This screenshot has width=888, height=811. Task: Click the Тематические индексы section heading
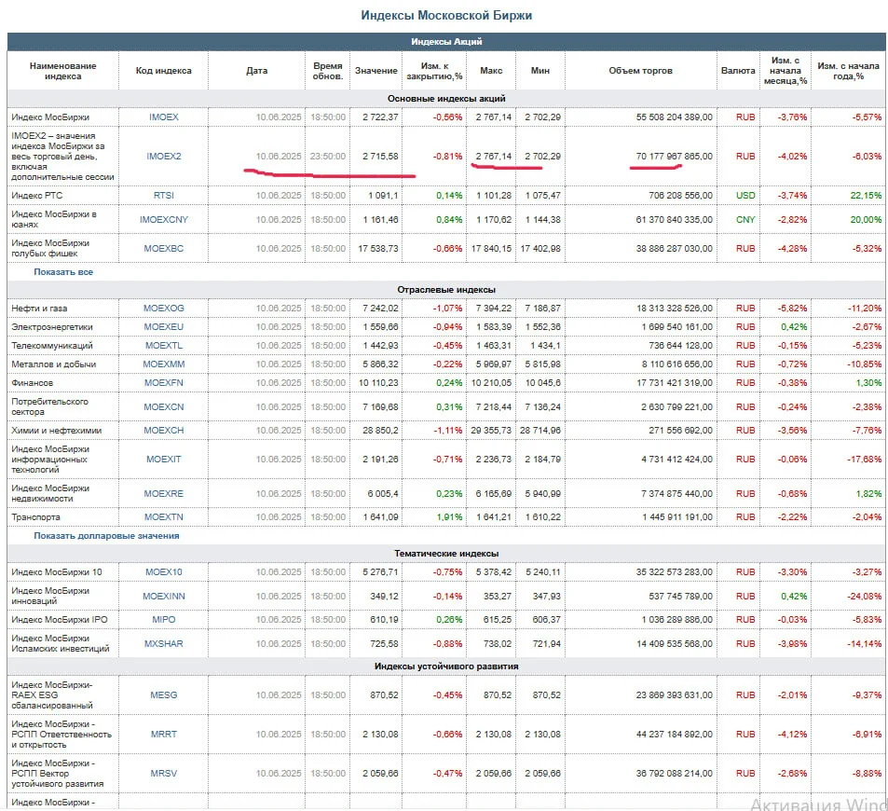446,553
